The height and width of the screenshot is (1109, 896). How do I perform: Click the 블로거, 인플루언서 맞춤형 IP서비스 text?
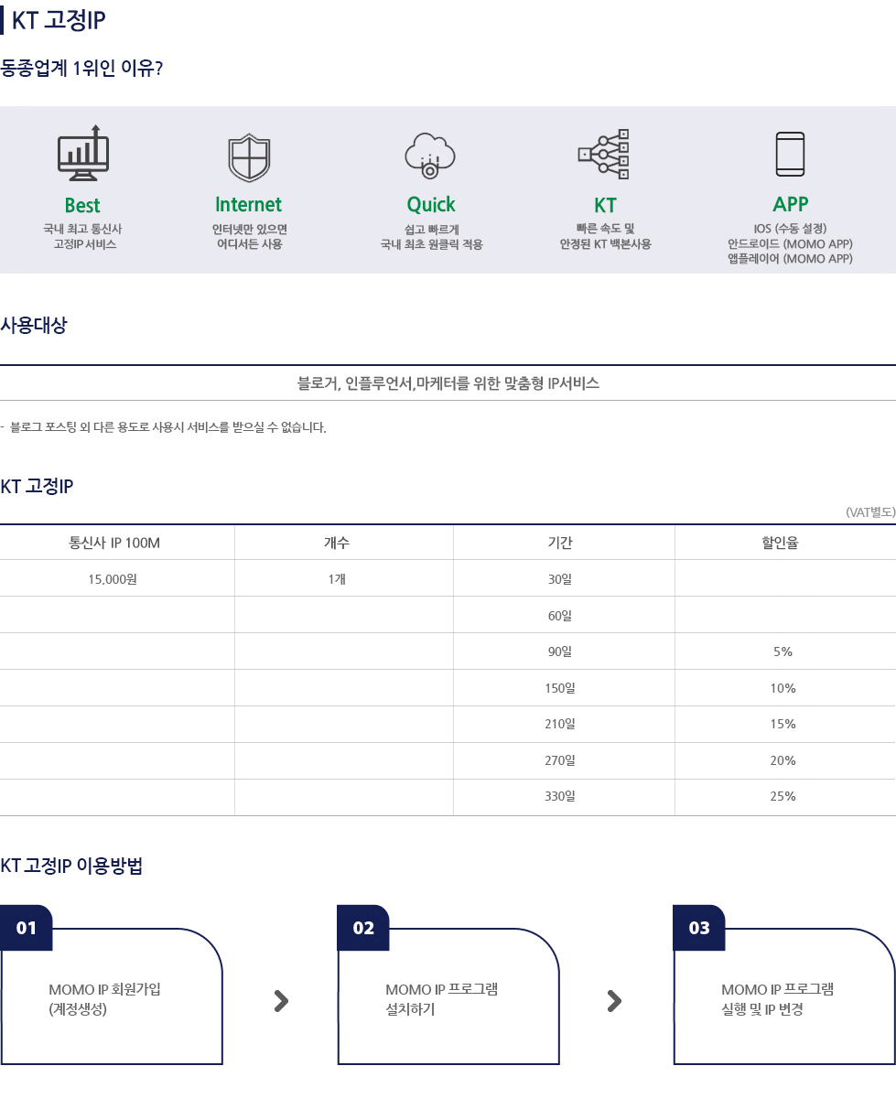448,383
